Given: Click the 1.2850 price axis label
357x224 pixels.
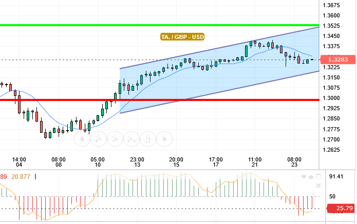Looking at the screenshot, I should pyautogui.click(x=331, y=118).
